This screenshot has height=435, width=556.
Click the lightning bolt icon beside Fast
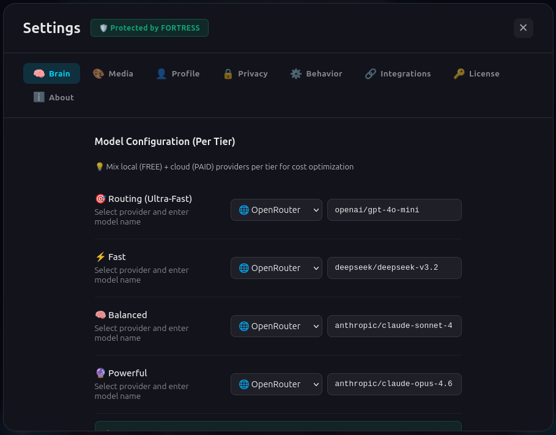coord(100,256)
